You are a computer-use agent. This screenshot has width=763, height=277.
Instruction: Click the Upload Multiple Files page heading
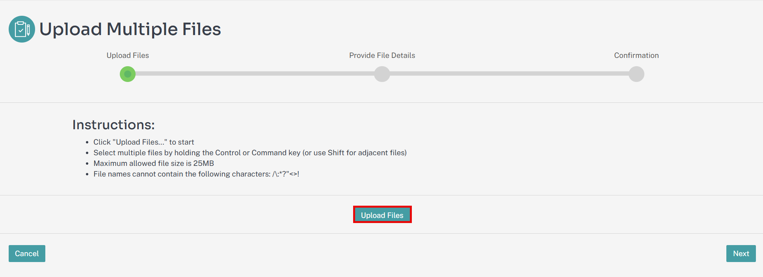point(130,29)
